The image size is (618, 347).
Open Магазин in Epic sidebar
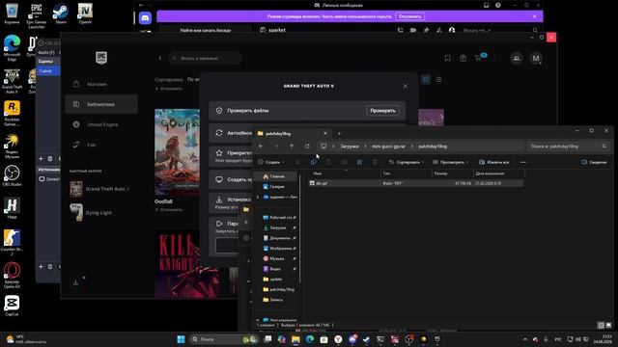pyautogui.click(x=101, y=84)
